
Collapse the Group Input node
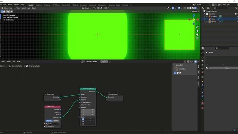[x=45, y=94]
